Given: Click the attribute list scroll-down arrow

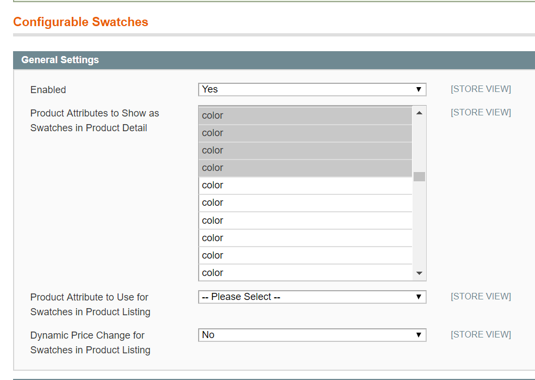Looking at the screenshot, I should click(x=419, y=273).
